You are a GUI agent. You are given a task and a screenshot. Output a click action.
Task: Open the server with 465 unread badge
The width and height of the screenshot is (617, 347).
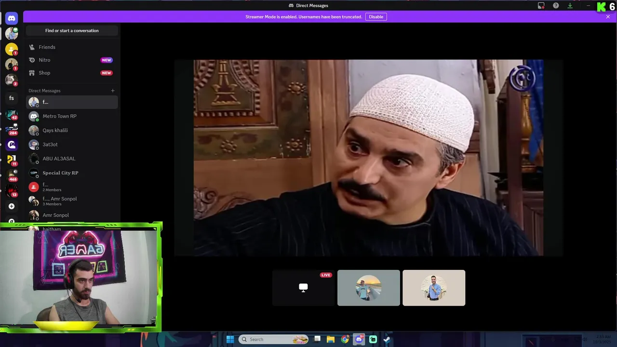point(12,175)
